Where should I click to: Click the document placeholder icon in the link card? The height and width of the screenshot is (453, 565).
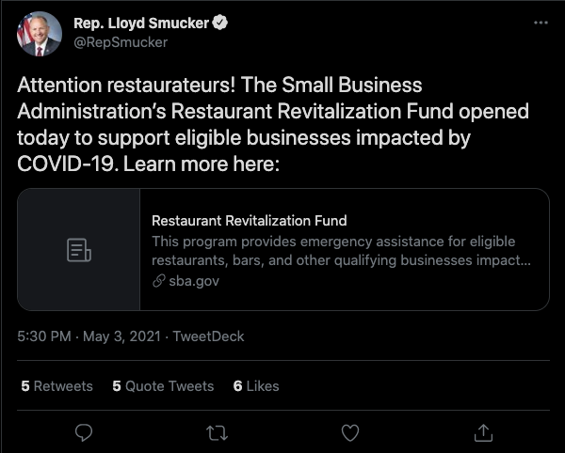tap(79, 250)
